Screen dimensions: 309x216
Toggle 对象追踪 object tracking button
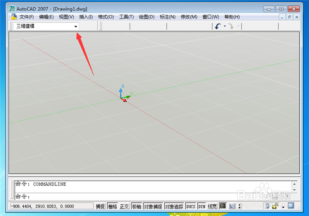pyautogui.click(x=174, y=206)
